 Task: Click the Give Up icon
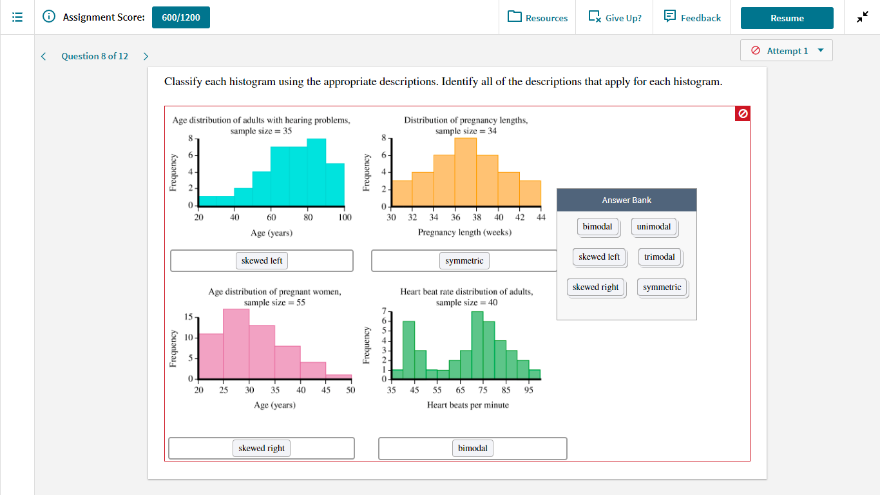[594, 17]
